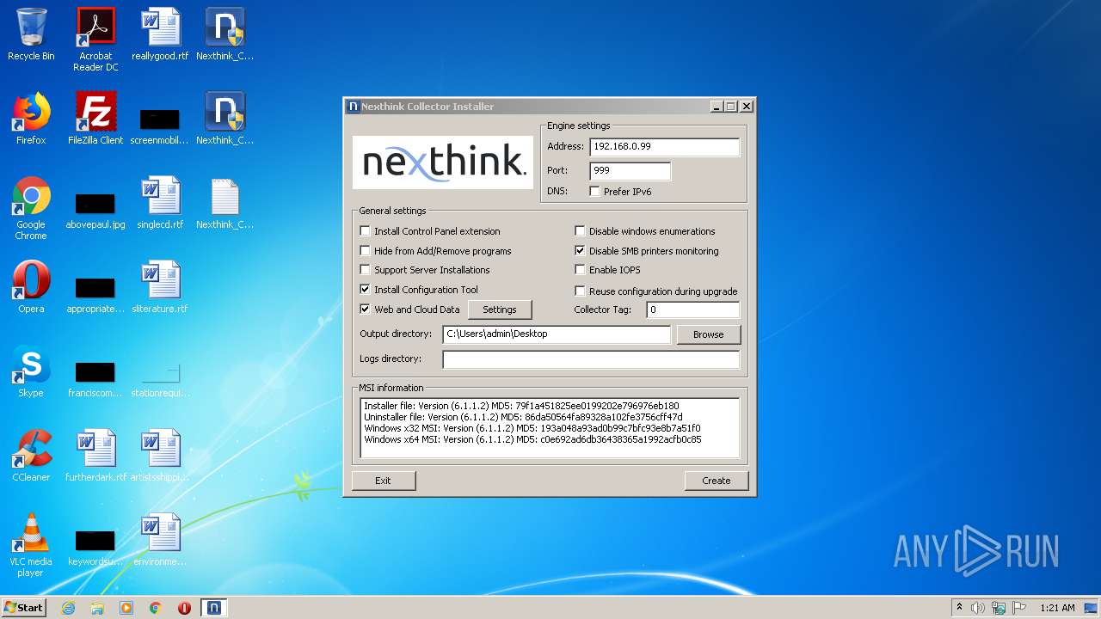
Task: Focus the Output directory field
Action: 557,334
